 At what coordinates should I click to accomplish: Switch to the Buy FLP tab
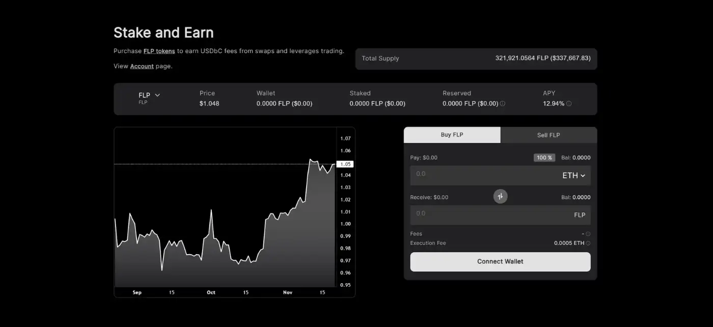[452, 135]
